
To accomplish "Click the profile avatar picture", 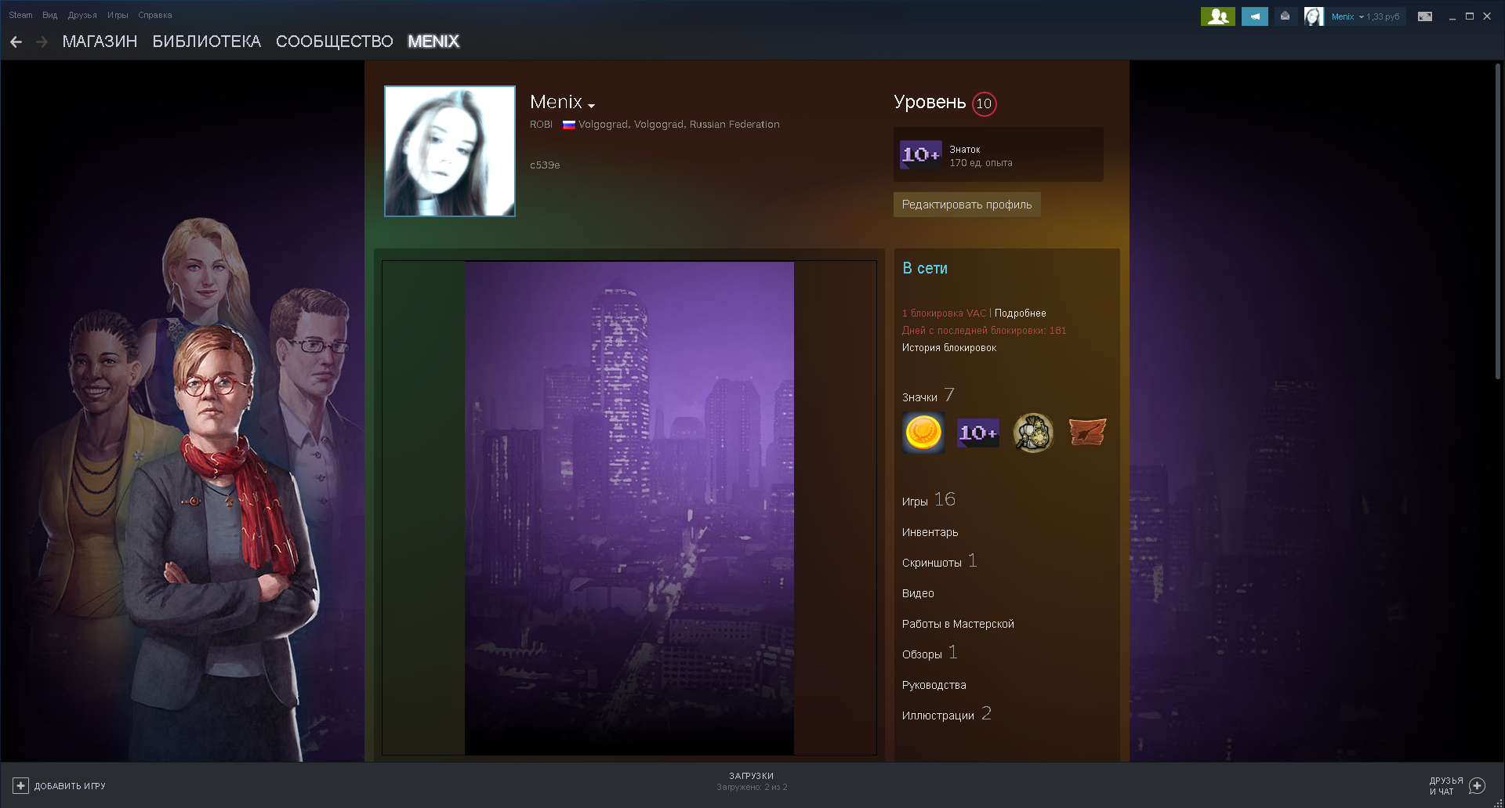I will point(450,151).
